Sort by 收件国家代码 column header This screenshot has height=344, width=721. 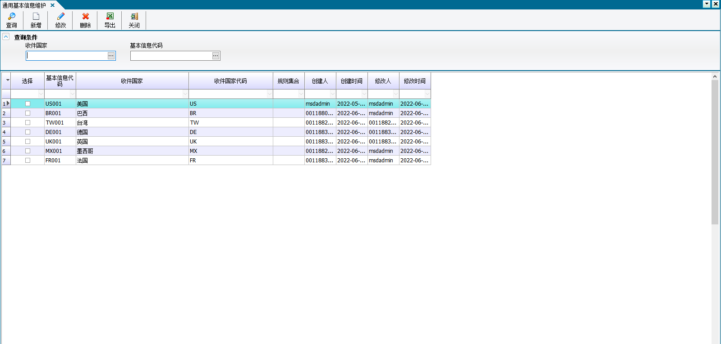[231, 81]
